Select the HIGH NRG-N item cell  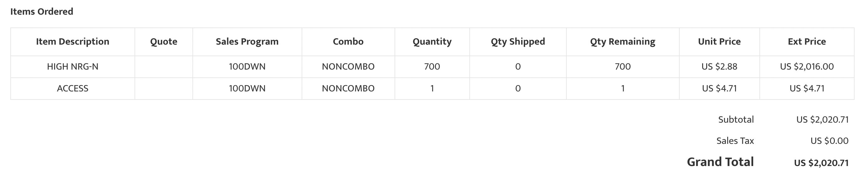click(73, 67)
